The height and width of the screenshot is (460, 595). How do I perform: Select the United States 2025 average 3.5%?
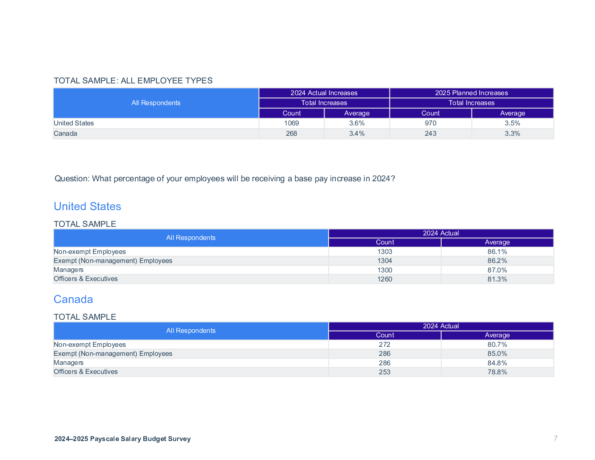(x=513, y=123)
